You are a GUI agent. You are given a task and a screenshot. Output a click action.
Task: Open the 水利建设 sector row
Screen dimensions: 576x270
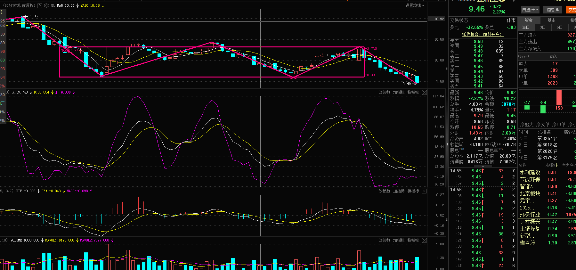(x=547, y=172)
